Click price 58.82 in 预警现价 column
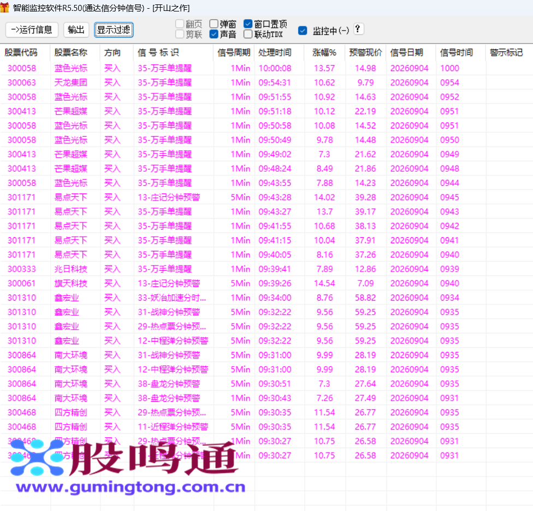The width and height of the screenshot is (533, 511). click(x=365, y=298)
